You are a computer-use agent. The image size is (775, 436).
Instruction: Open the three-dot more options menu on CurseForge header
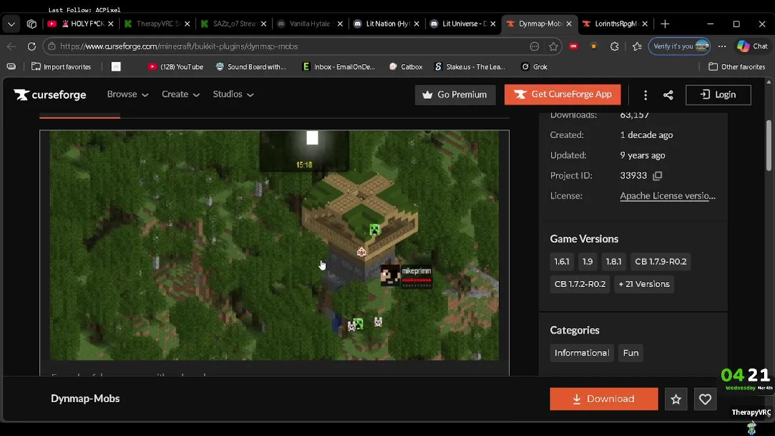645,94
